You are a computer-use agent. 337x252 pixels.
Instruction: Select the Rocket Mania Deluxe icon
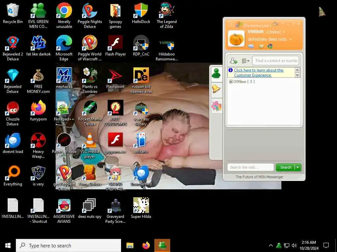coord(90,113)
